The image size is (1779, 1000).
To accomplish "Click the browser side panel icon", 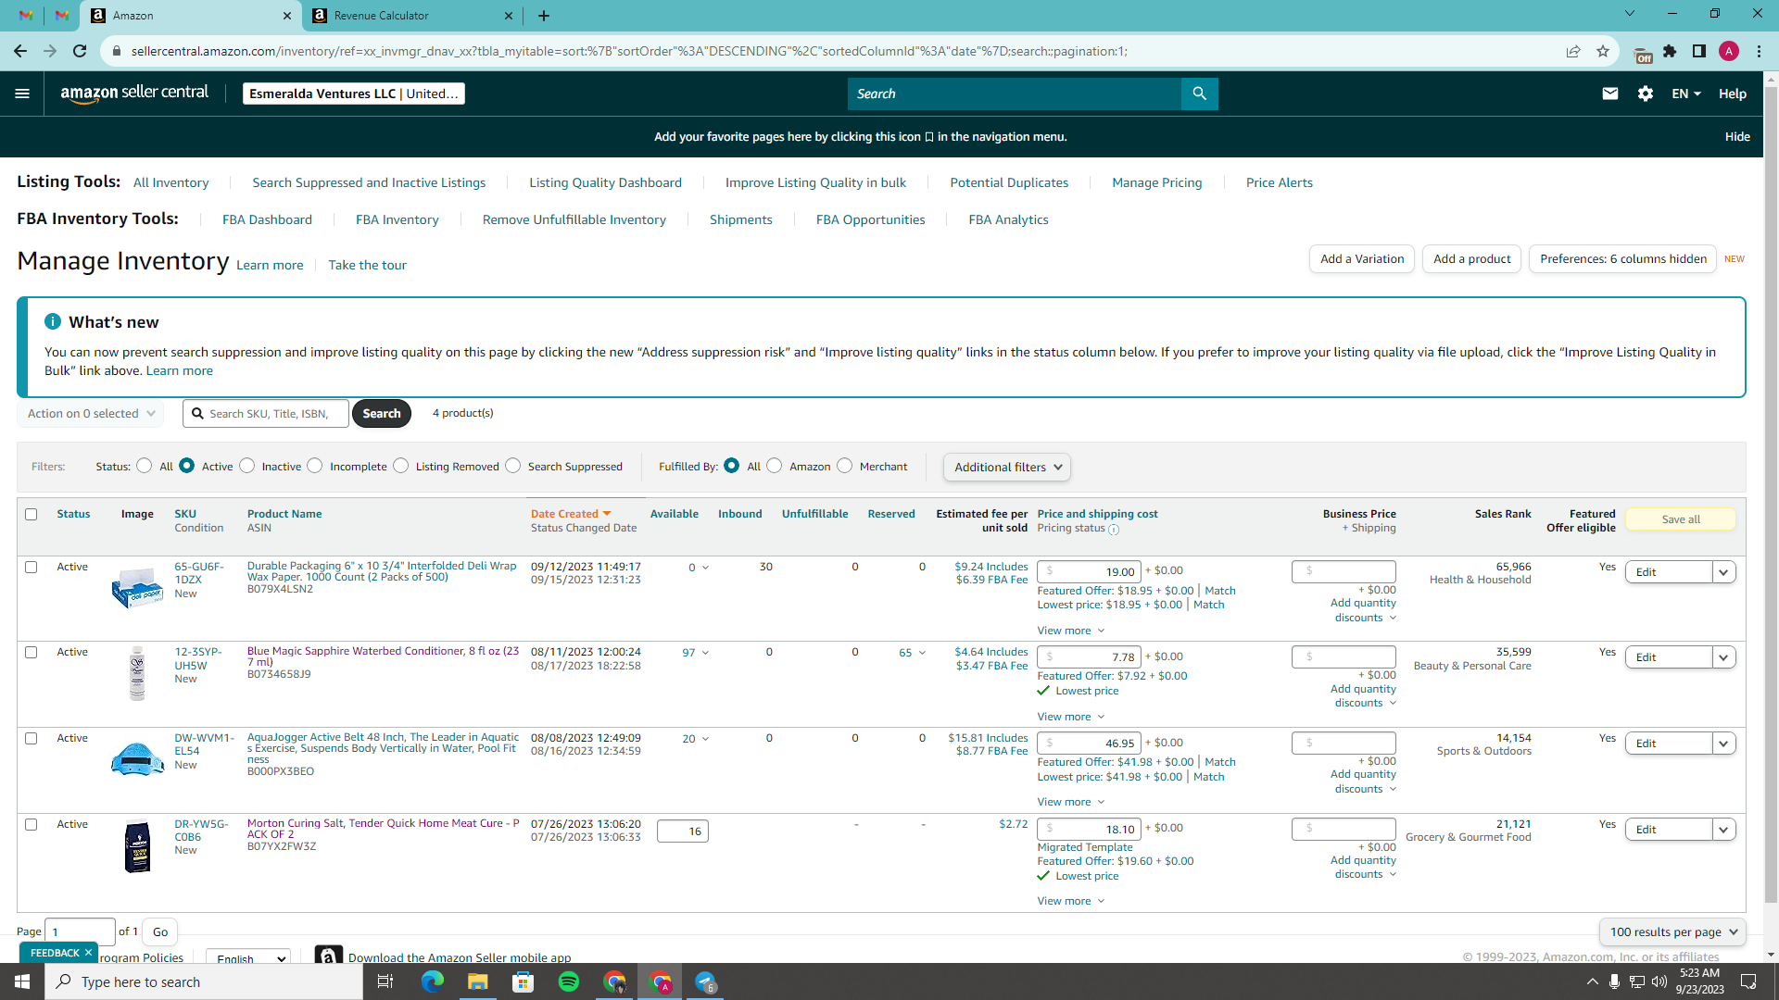I will pyautogui.click(x=1699, y=51).
